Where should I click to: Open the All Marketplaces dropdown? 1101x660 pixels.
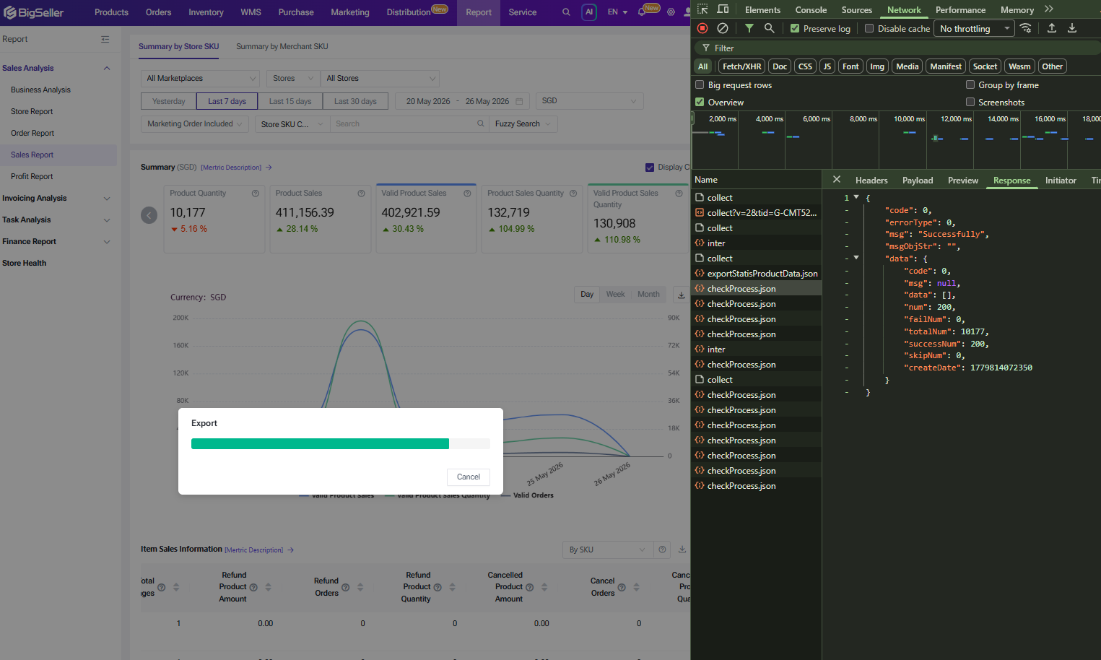click(200, 78)
